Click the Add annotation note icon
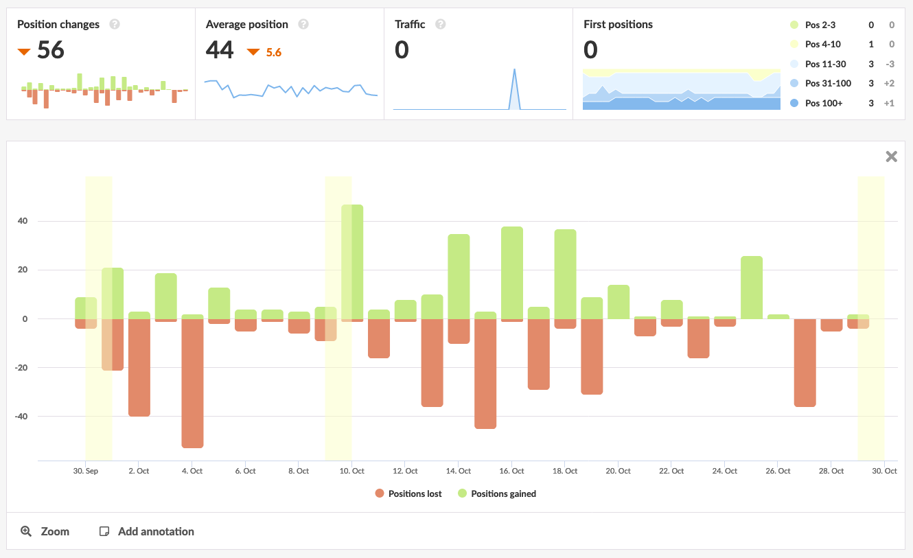This screenshot has height=558, width=913. point(104,531)
